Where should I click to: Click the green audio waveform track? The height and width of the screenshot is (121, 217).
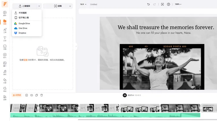pyautogui.click(x=104, y=115)
